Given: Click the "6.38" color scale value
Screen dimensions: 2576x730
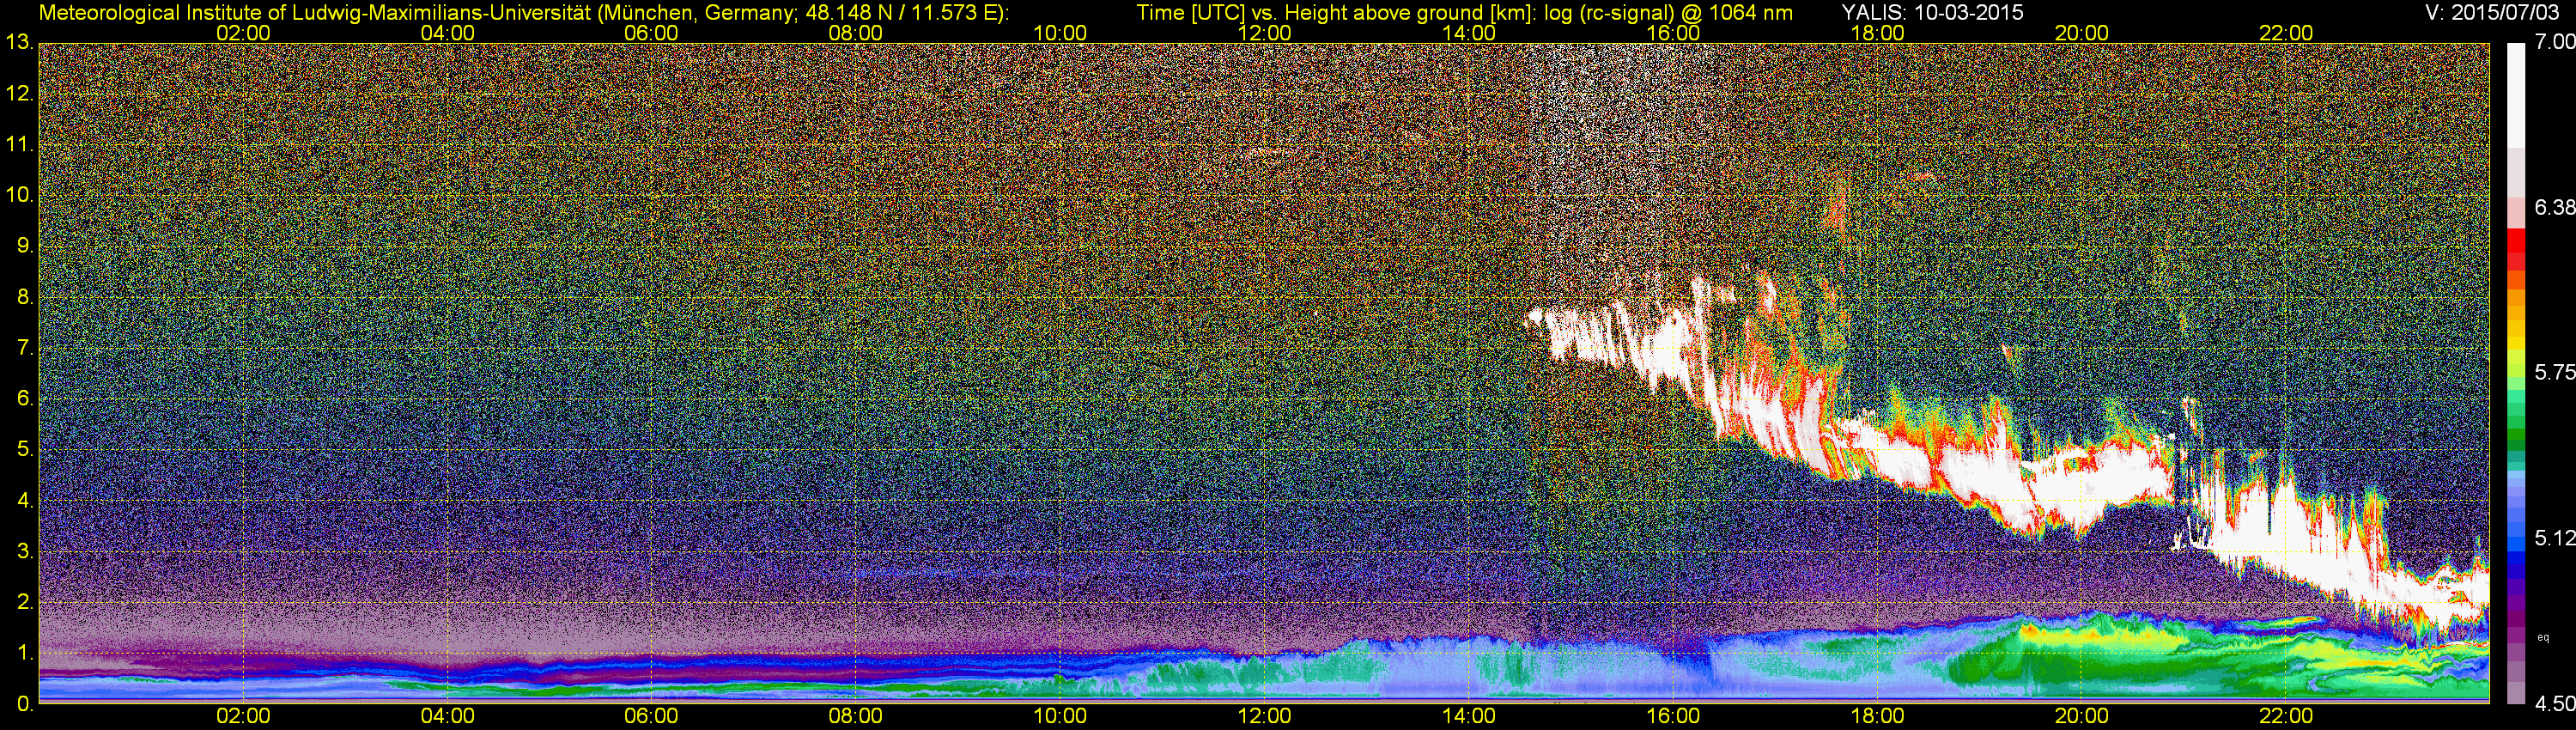Looking at the screenshot, I should [2555, 207].
